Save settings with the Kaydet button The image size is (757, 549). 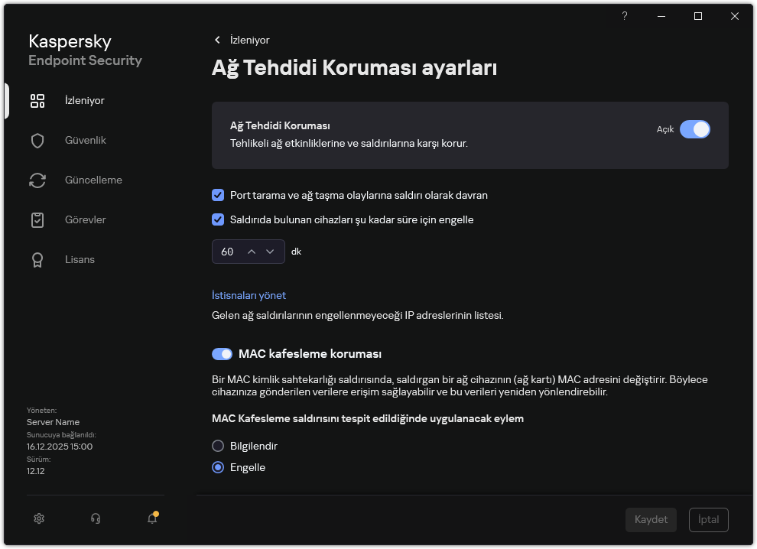click(651, 519)
